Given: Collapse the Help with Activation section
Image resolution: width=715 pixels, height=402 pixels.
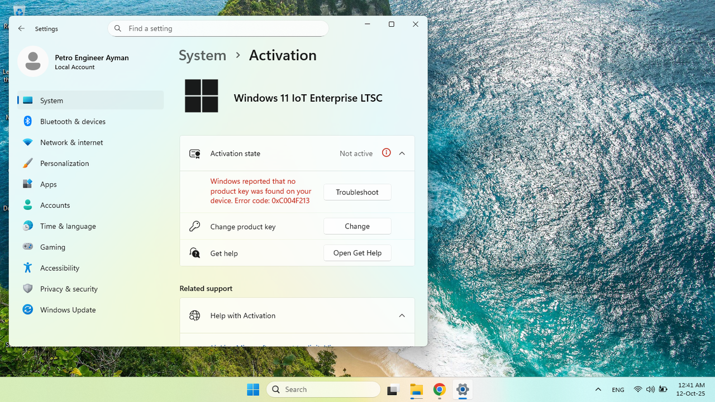Looking at the screenshot, I should click(402, 315).
